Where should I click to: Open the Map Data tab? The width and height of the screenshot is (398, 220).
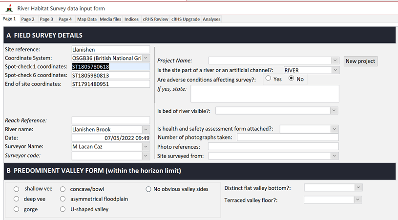[x=87, y=19]
